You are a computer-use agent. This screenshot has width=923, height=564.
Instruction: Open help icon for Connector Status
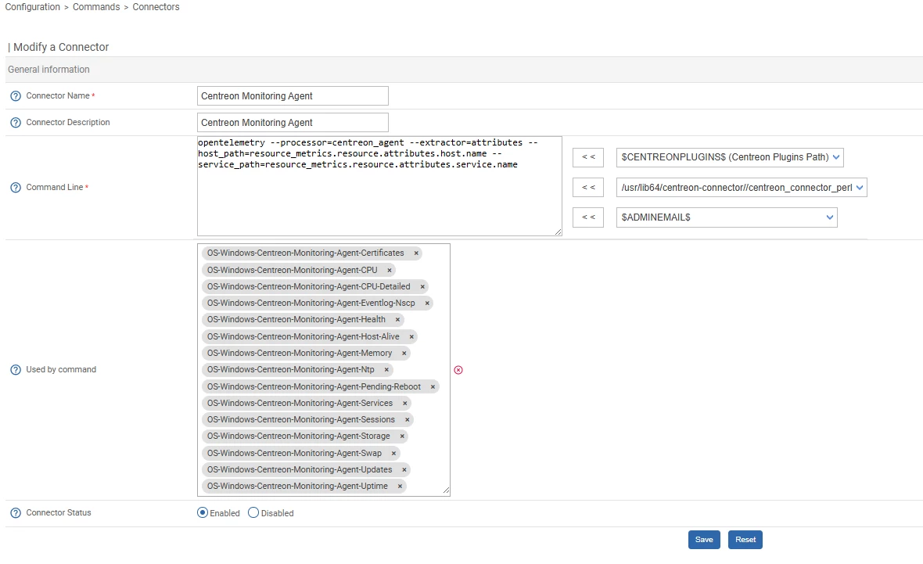[16, 513]
